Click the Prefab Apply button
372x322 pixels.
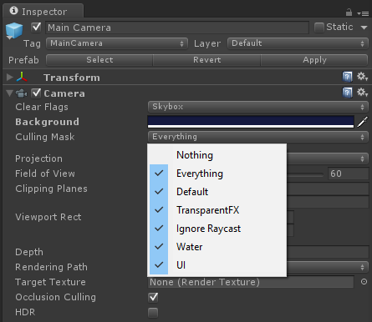pos(314,60)
